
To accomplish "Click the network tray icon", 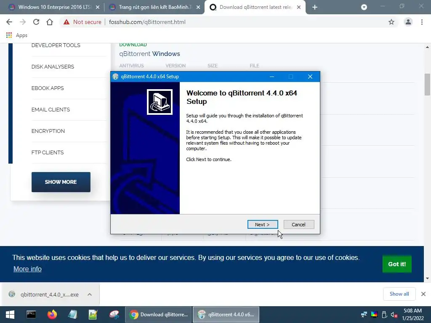I will coord(364,315).
